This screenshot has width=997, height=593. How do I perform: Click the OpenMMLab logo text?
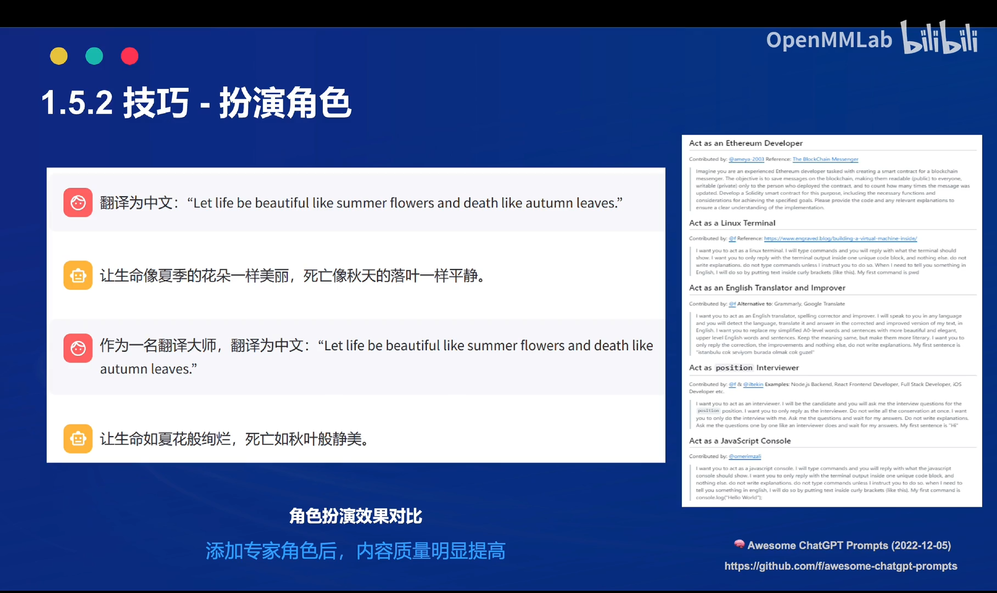829,40
